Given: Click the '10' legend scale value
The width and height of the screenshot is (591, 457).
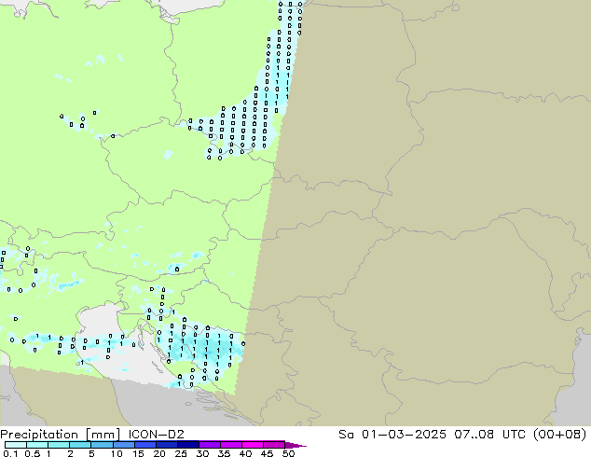Looking at the screenshot, I should point(117,453).
